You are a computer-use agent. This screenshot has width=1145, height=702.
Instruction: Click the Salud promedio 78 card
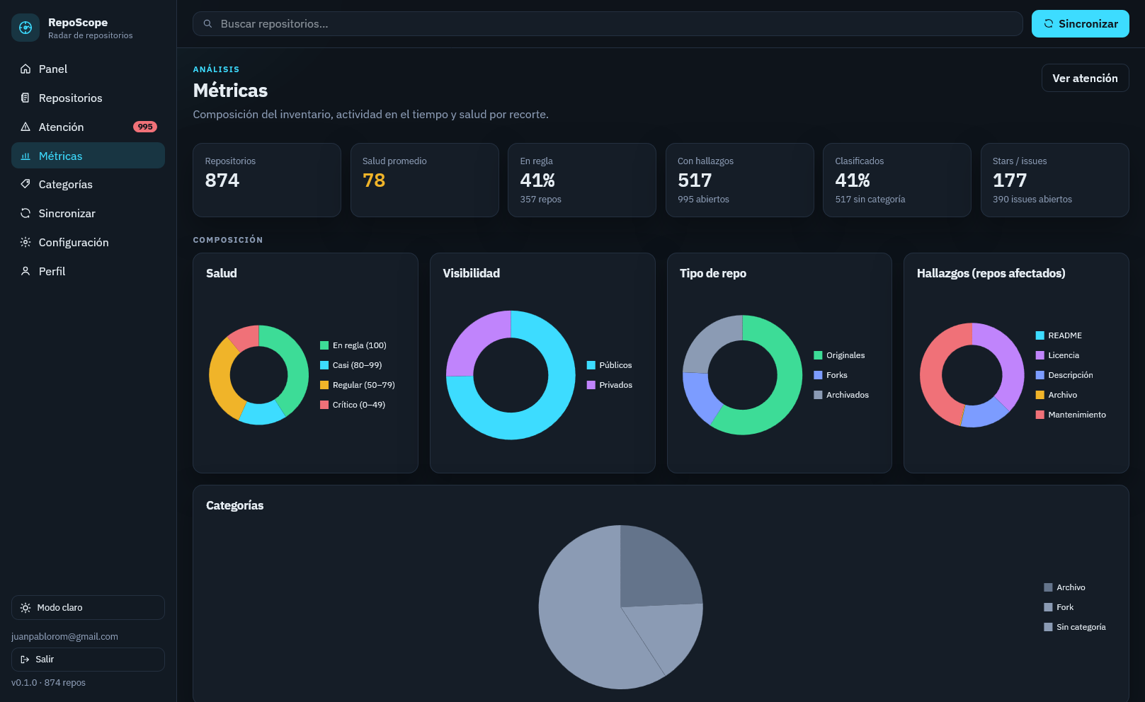425,180
